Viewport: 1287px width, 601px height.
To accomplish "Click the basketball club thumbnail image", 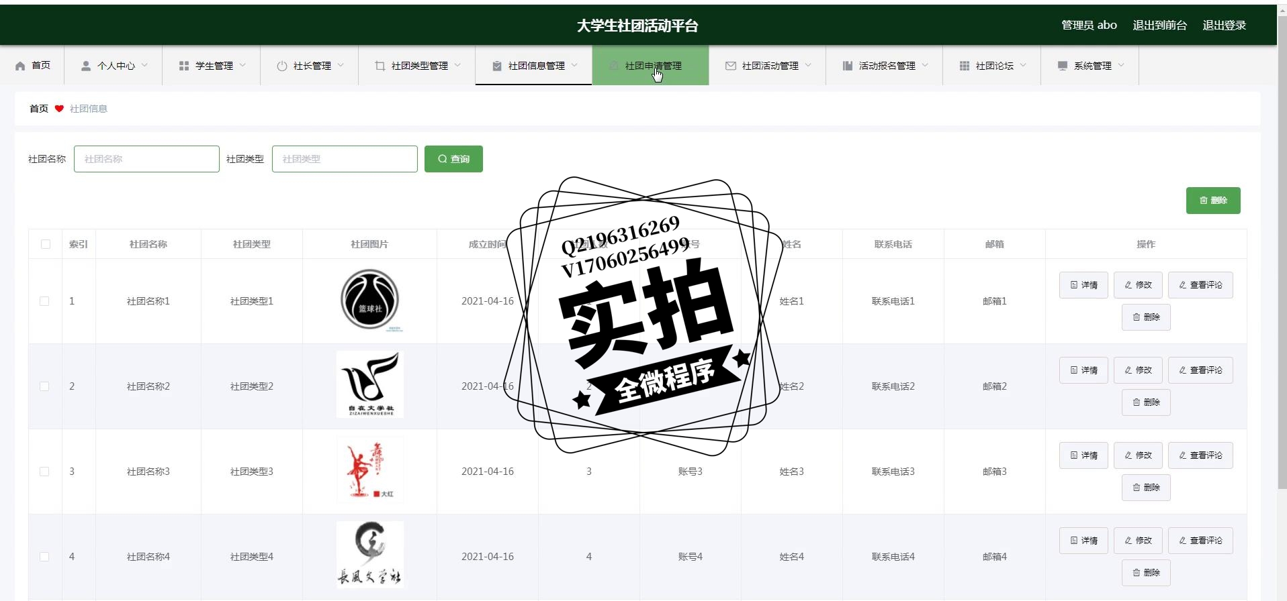I will [370, 300].
